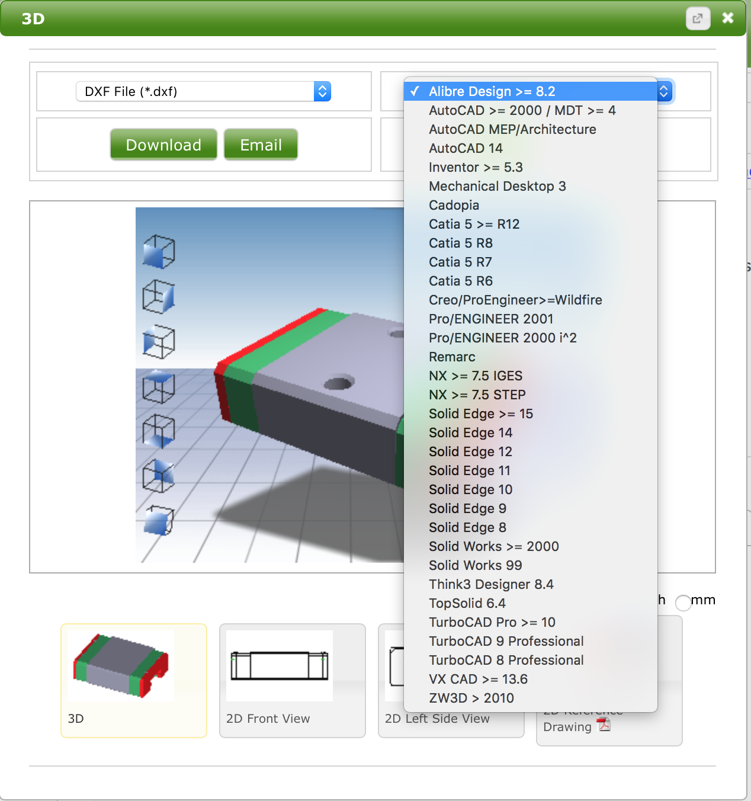This screenshot has height=801, width=751.
Task: Open the PDF icon for reference drawing
Action: 604,725
